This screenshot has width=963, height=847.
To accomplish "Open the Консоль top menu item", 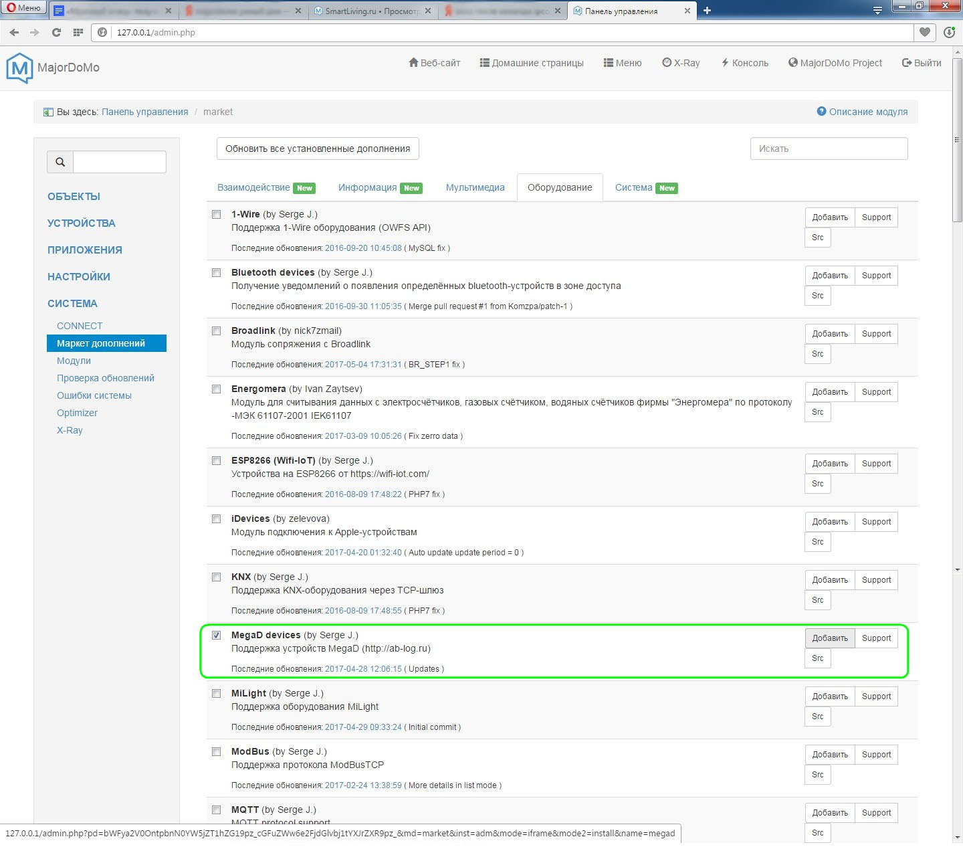I will tap(744, 63).
